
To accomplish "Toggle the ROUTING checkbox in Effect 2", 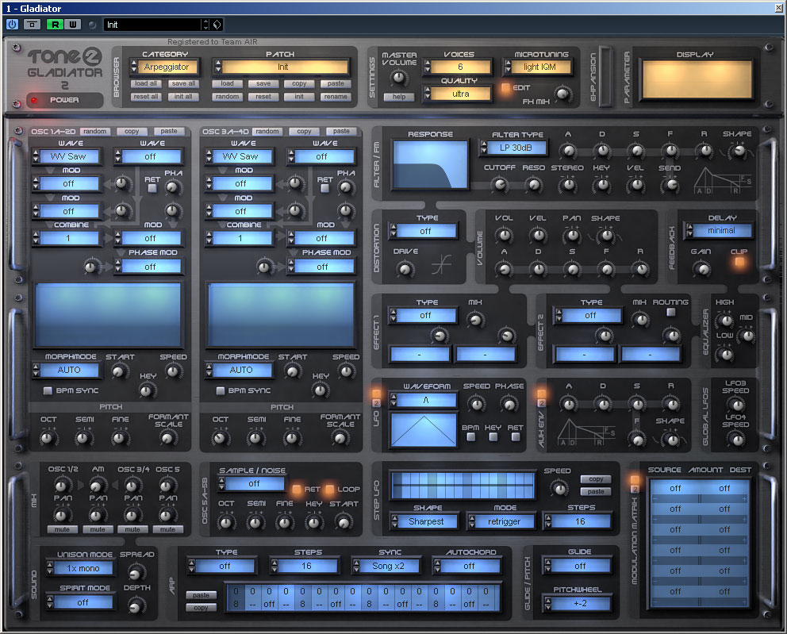I will coord(671,313).
